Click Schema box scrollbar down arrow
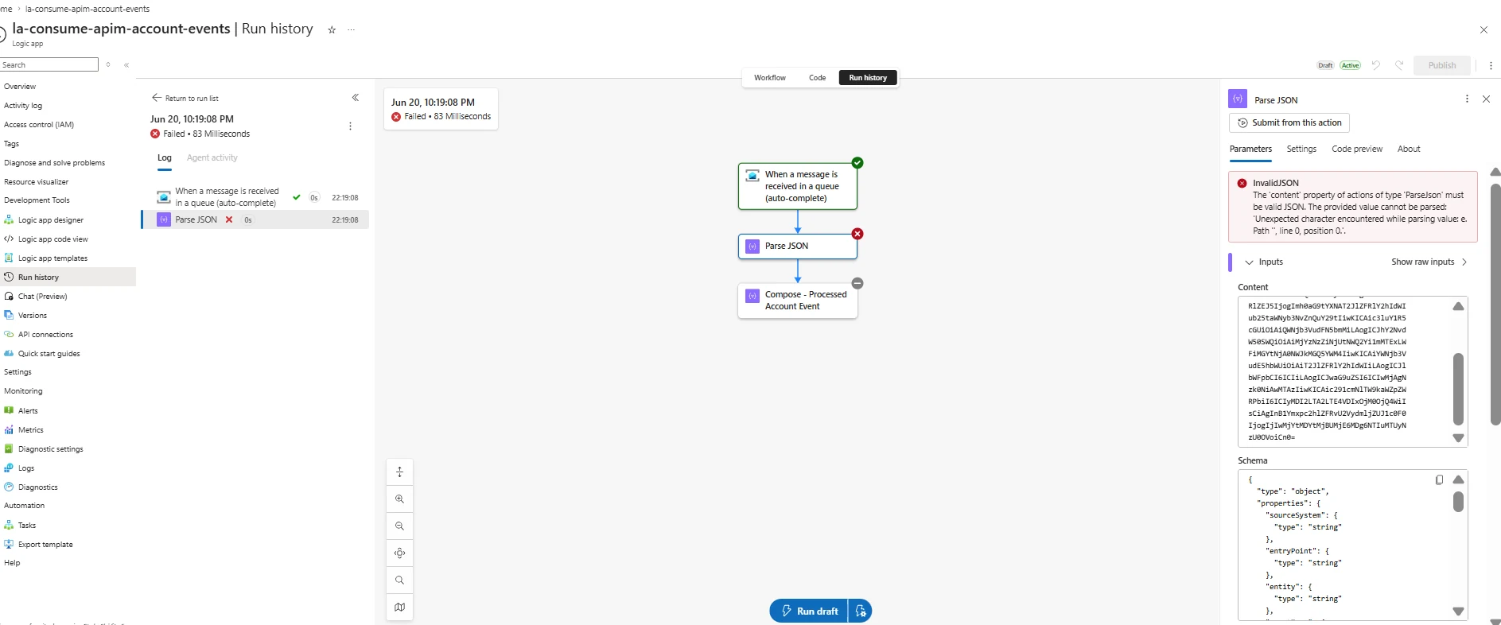1501x625 pixels. [x=1458, y=611]
